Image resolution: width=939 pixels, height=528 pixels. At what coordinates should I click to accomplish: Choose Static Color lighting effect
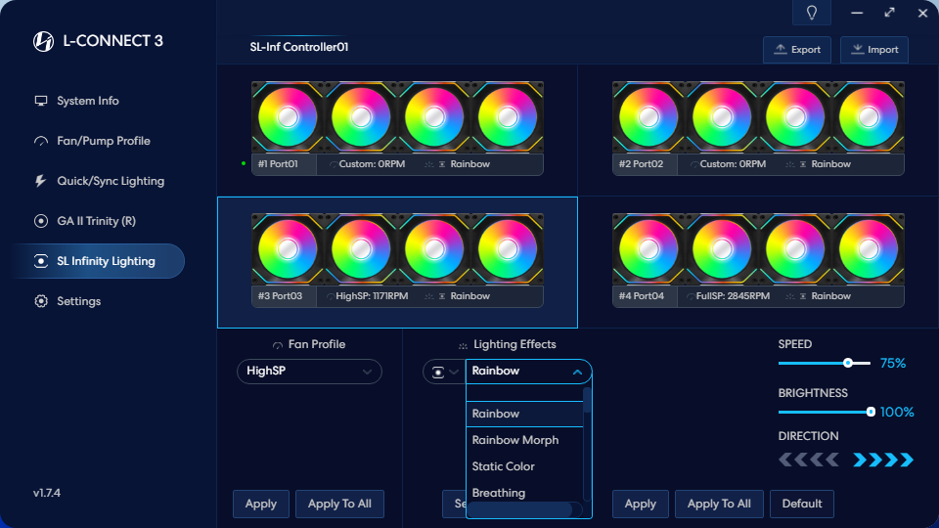(x=524, y=466)
